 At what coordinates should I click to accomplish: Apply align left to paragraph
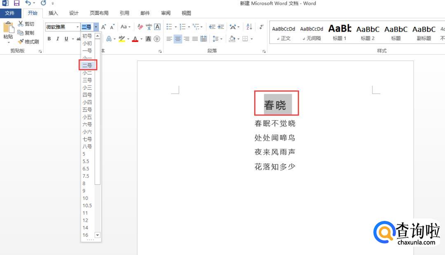click(169, 39)
